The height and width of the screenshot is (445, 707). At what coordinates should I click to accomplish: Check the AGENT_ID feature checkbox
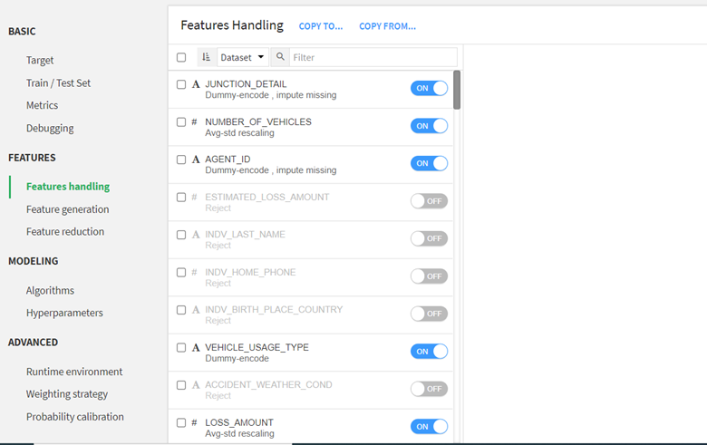coord(181,160)
